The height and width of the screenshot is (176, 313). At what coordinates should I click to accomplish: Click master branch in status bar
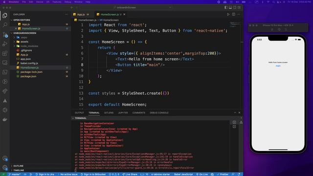point(14,175)
